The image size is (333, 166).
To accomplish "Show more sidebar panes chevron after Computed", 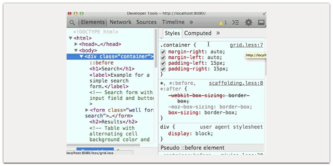I will pyautogui.click(x=218, y=33).
